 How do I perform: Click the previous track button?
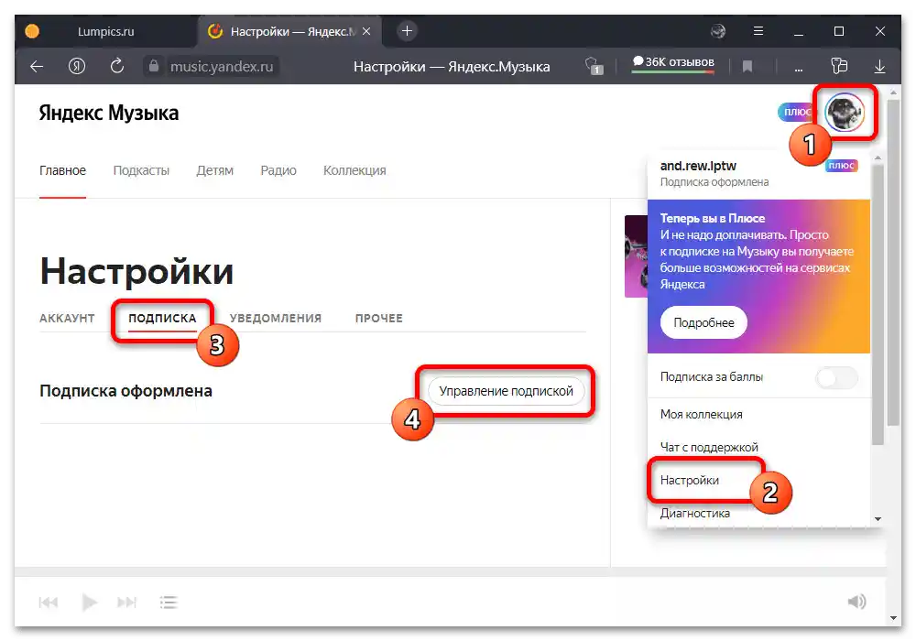pyautogui.click(x=49, y=602)
